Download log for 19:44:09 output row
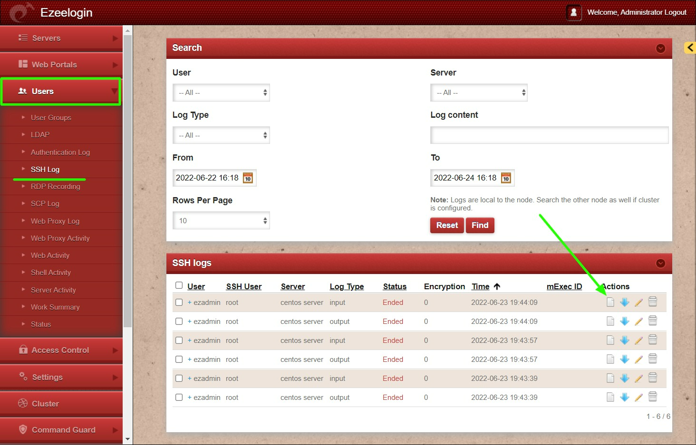The image size is (696, 445). [625, 321]
